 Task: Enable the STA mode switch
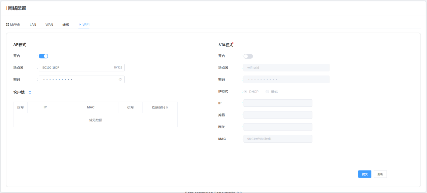248,56
